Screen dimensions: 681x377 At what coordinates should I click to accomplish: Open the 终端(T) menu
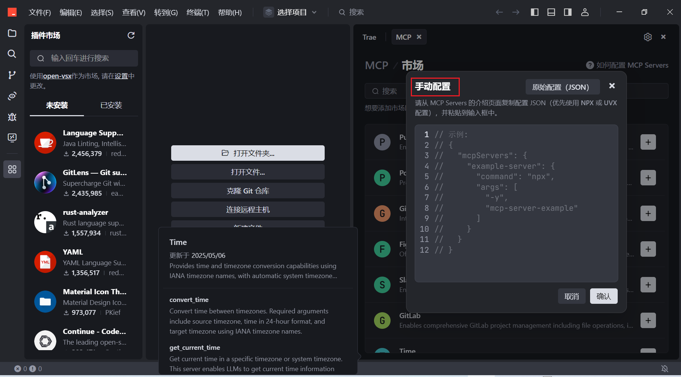[x=198, y=12]
